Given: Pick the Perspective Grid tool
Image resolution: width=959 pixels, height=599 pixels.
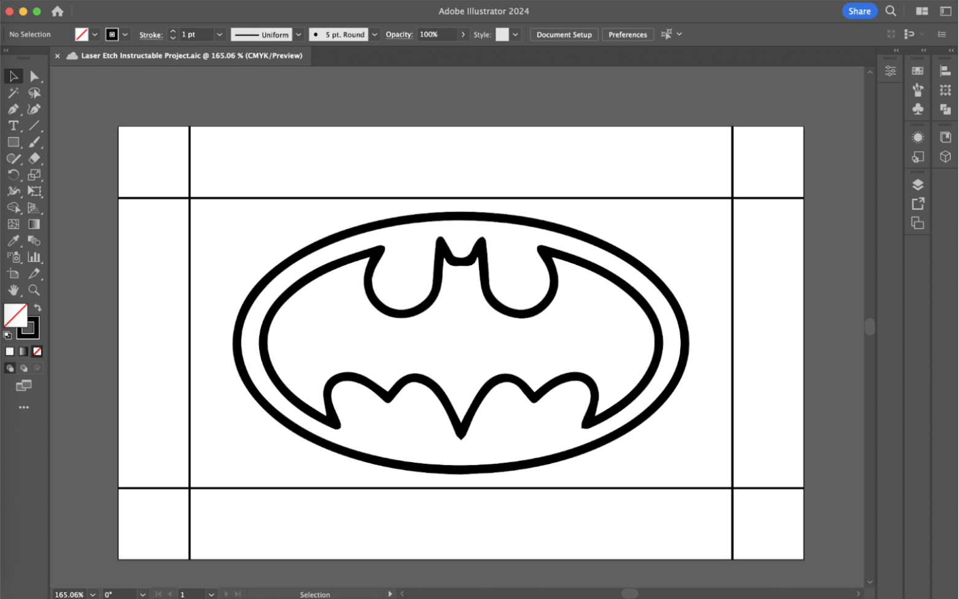Looking at the screenshot, I should coord(34,208).
